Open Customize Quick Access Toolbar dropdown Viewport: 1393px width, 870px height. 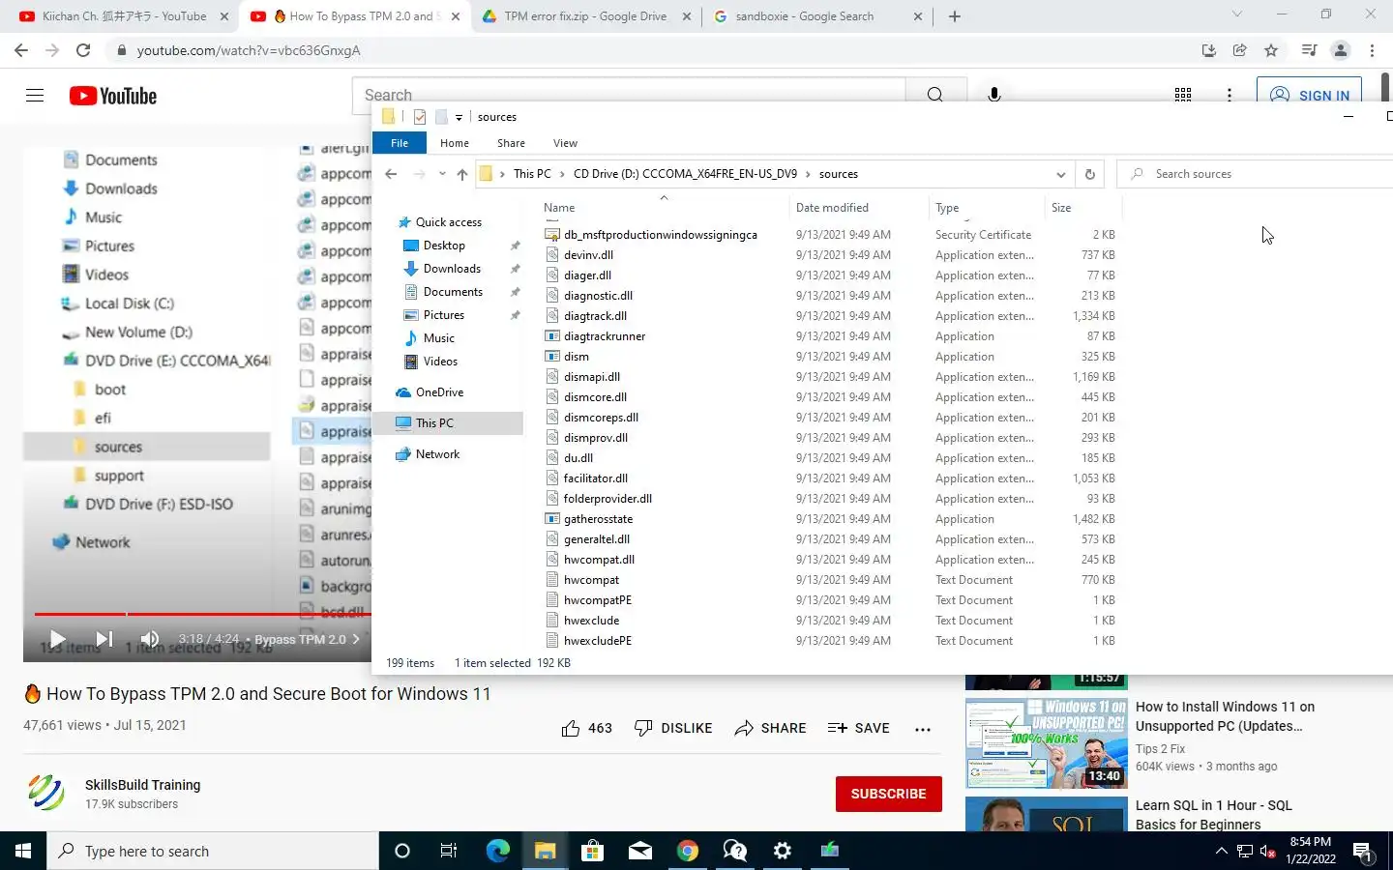tap(459, 117)
